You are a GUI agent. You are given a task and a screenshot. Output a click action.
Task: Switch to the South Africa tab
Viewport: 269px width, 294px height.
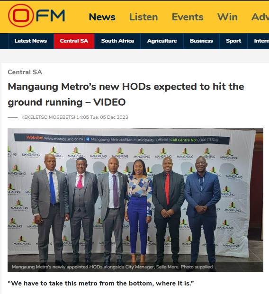[117, 41]
